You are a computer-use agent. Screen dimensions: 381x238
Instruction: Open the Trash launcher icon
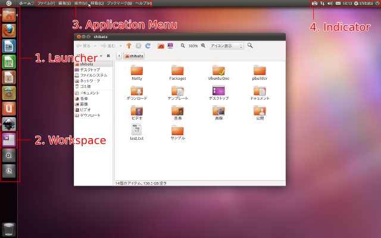tap(9, 230)
